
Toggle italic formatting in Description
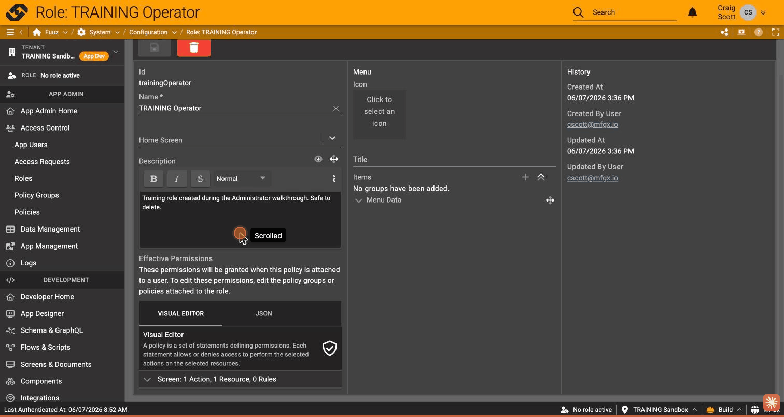tap(177, 179)
